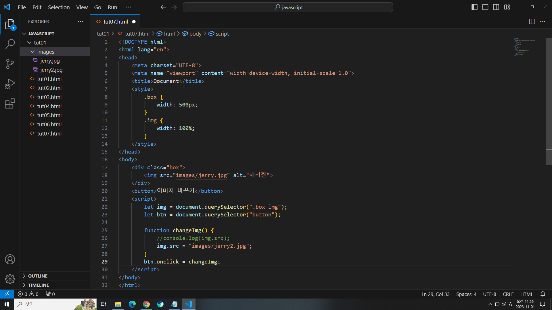Toggle the secondary side bar visibility
Screen dimensions: 552x310
pos(496,7)
